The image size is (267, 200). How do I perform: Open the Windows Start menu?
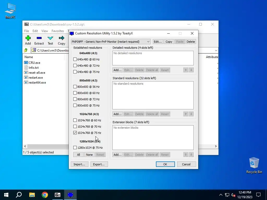tap(6, 195)
